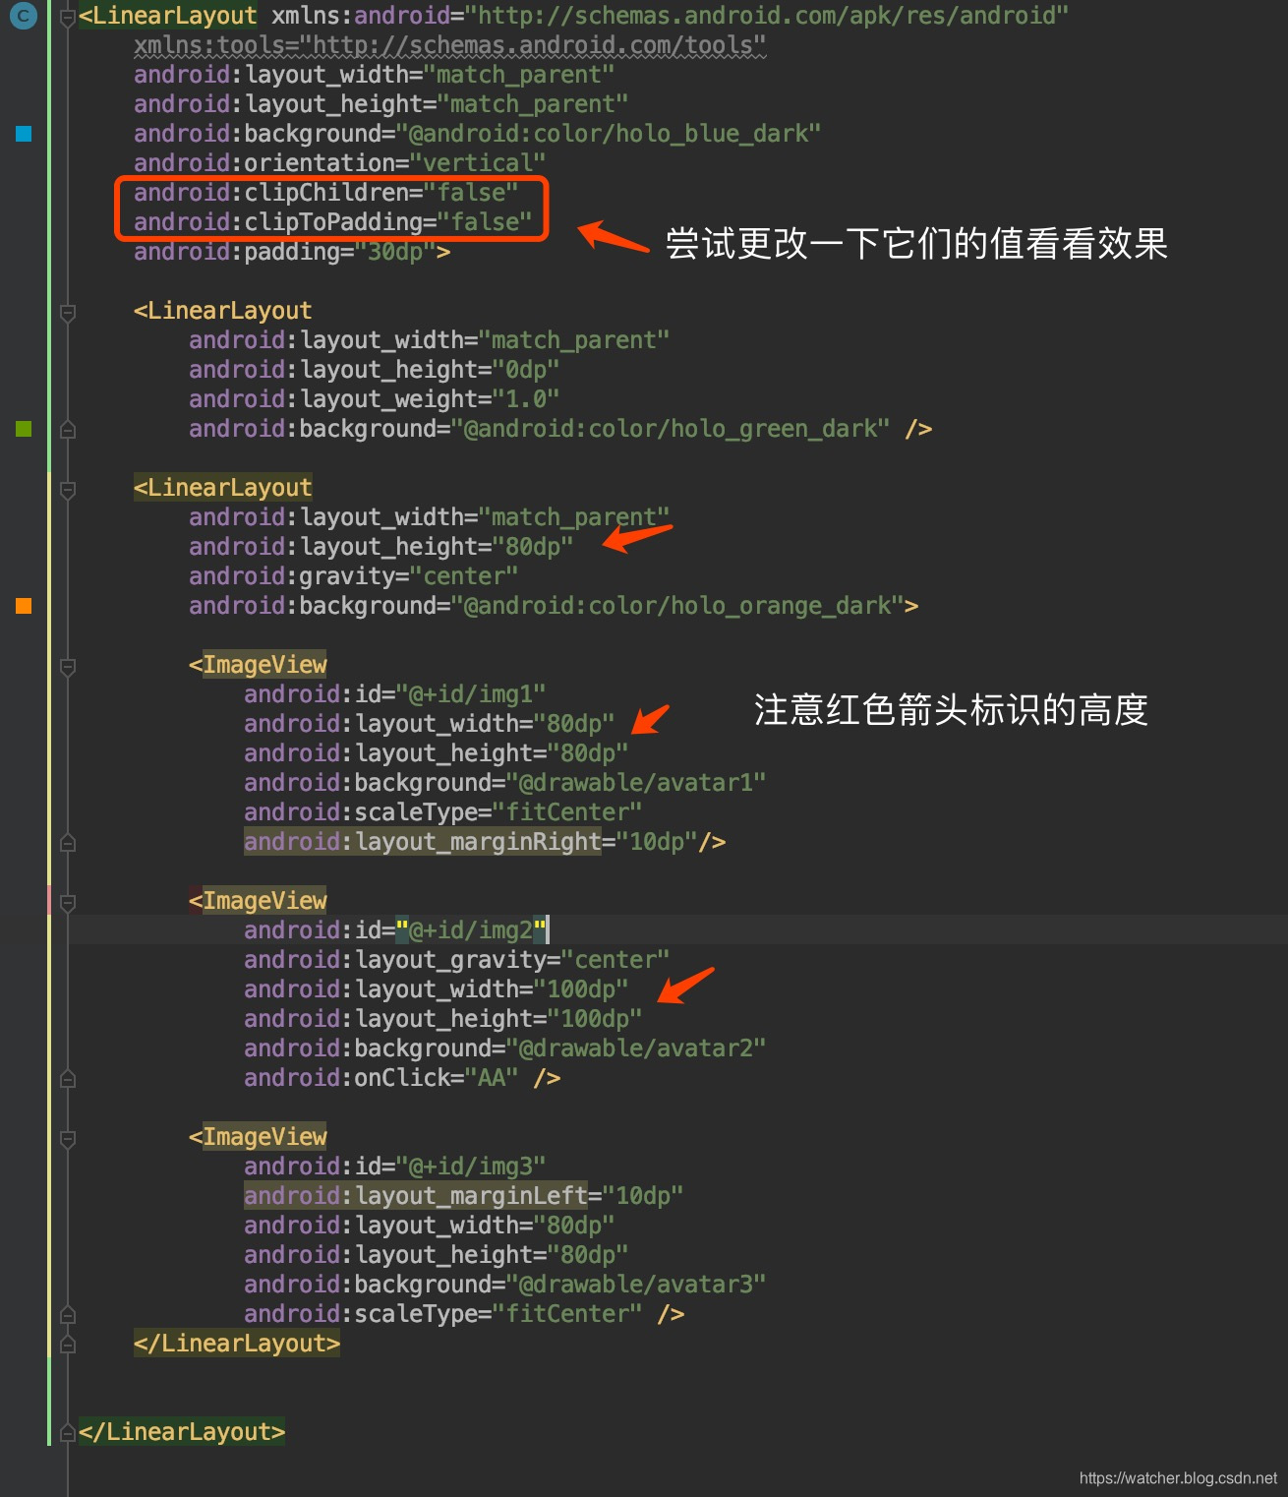Click the blue holo_blue_dark color square in gutter

click(23, 134)
